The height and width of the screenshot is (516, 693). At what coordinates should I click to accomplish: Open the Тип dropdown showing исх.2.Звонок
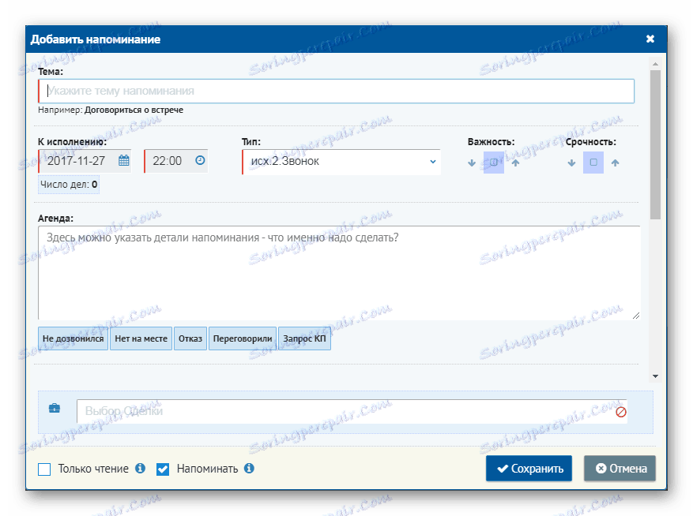coord(341,162)
